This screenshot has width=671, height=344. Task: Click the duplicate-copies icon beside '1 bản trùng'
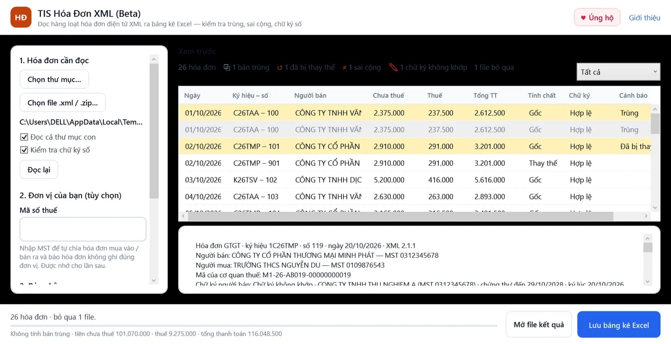227,67
